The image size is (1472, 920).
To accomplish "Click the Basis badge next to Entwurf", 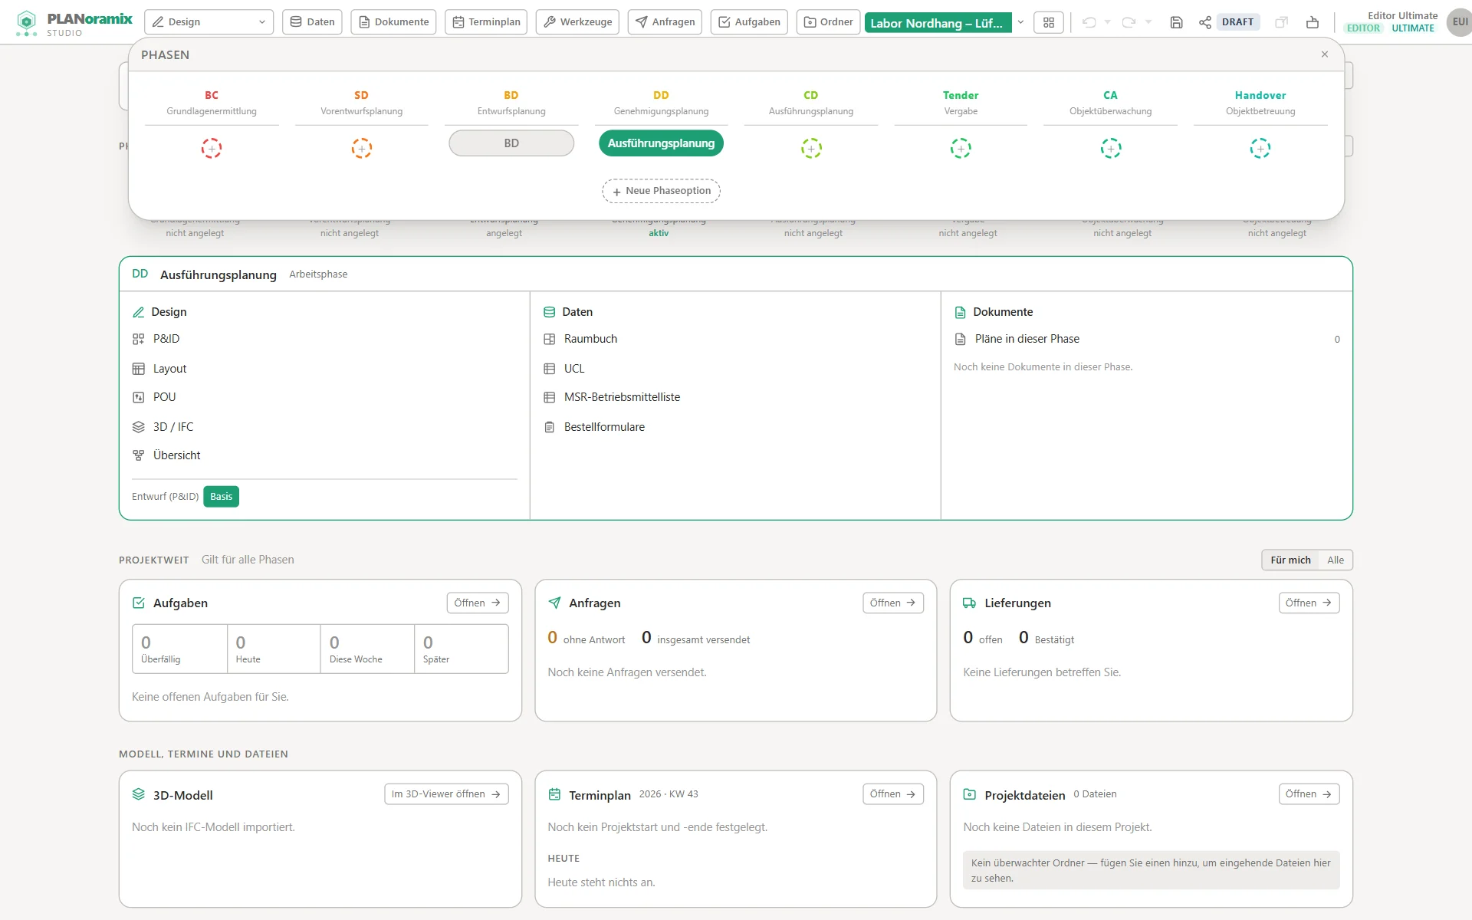I will [221, 497].
